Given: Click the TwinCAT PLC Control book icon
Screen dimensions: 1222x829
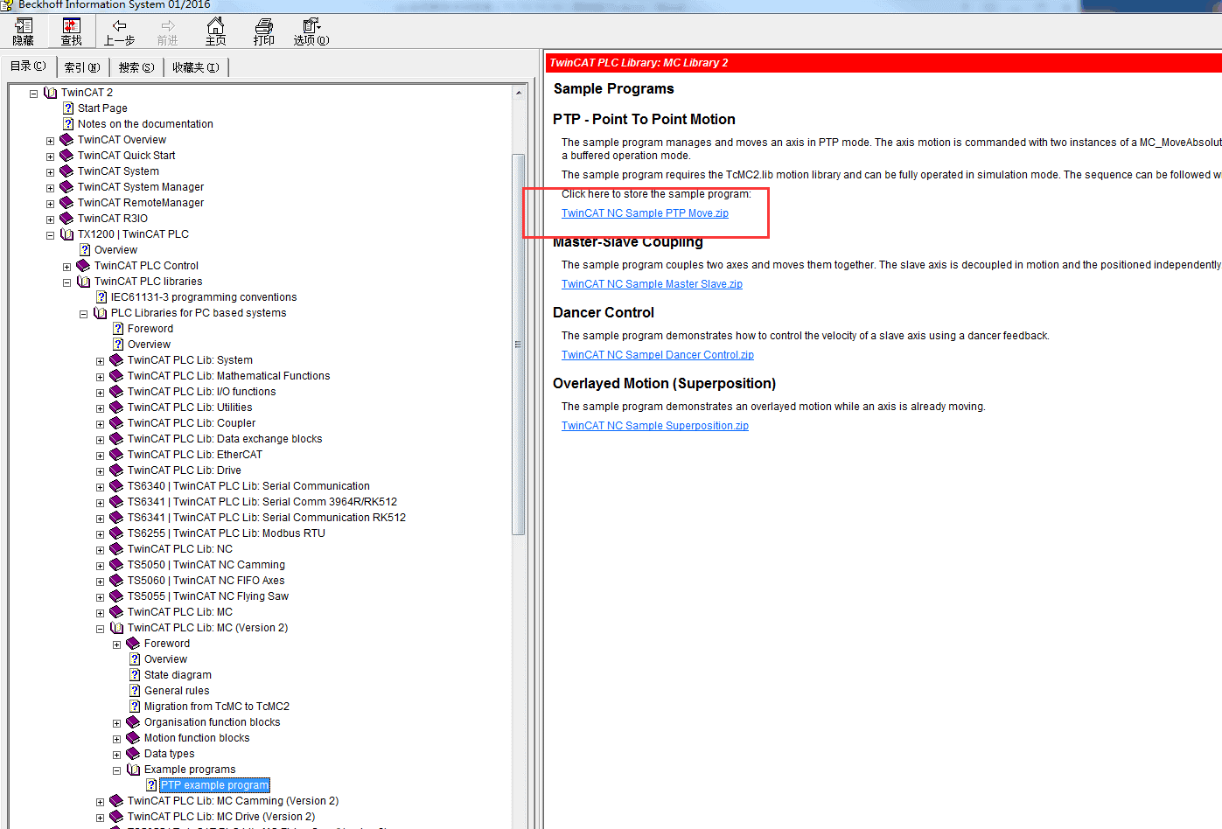Looking at the screenshot, I should [x=83, y=265].
